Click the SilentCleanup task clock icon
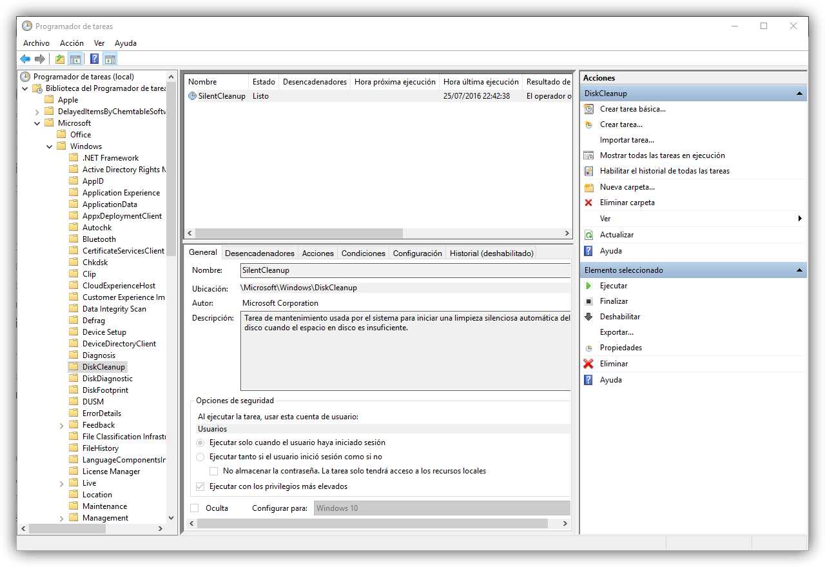 tap(193, 96)
